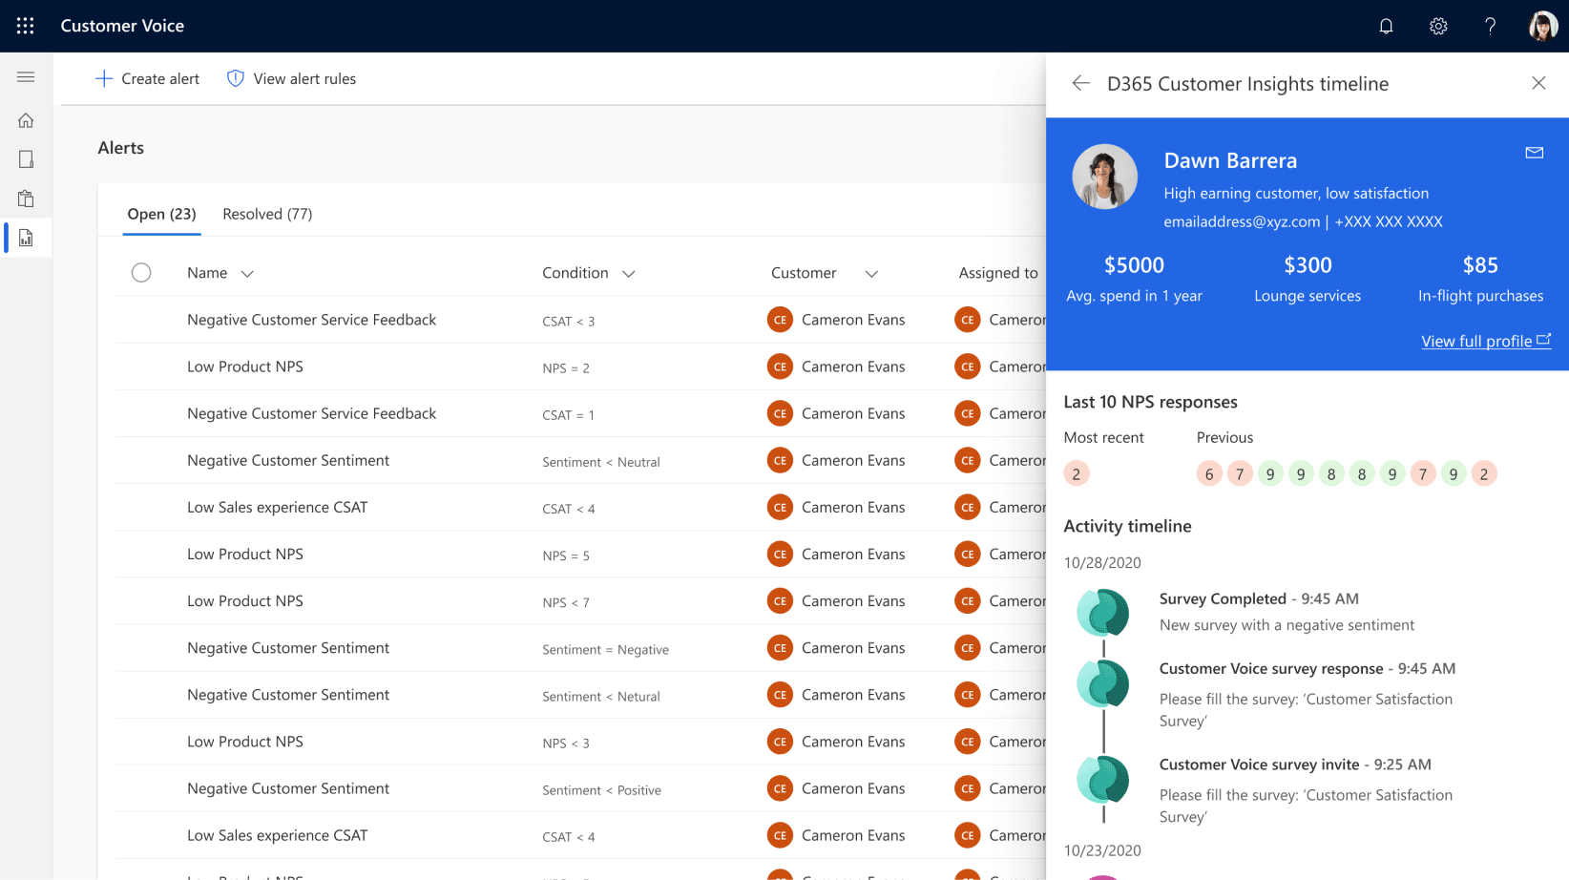Click external link icon beside View full profile
Viewport: 1569px width, 880px height.
point(1543,340)
